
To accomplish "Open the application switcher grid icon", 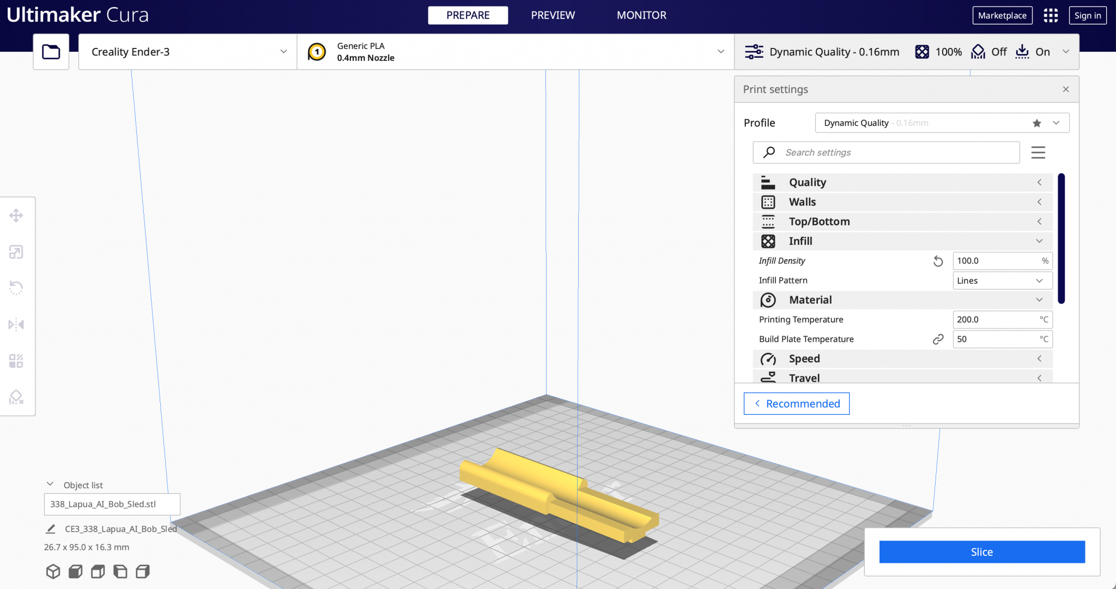I will [1051, 15].
